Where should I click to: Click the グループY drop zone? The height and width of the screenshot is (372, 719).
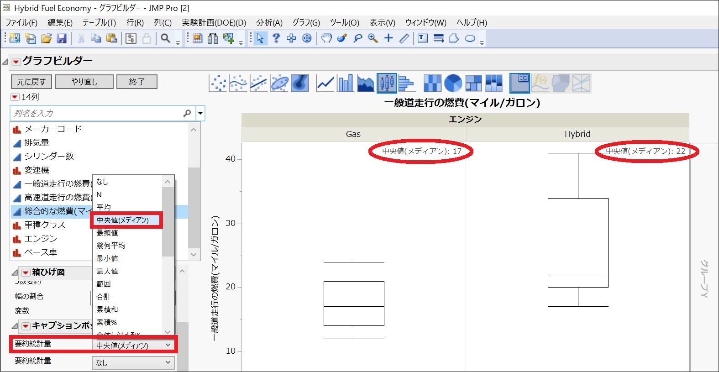[x=704, y=257]
